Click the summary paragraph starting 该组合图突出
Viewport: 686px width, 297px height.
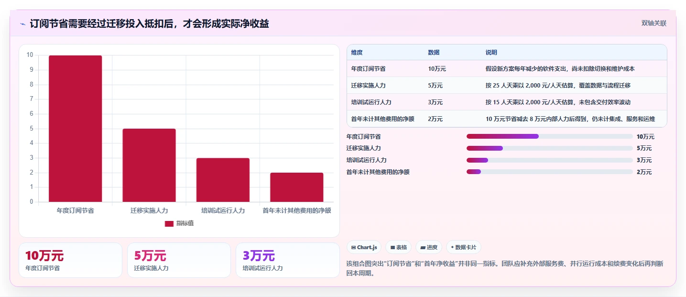point(504,268)
